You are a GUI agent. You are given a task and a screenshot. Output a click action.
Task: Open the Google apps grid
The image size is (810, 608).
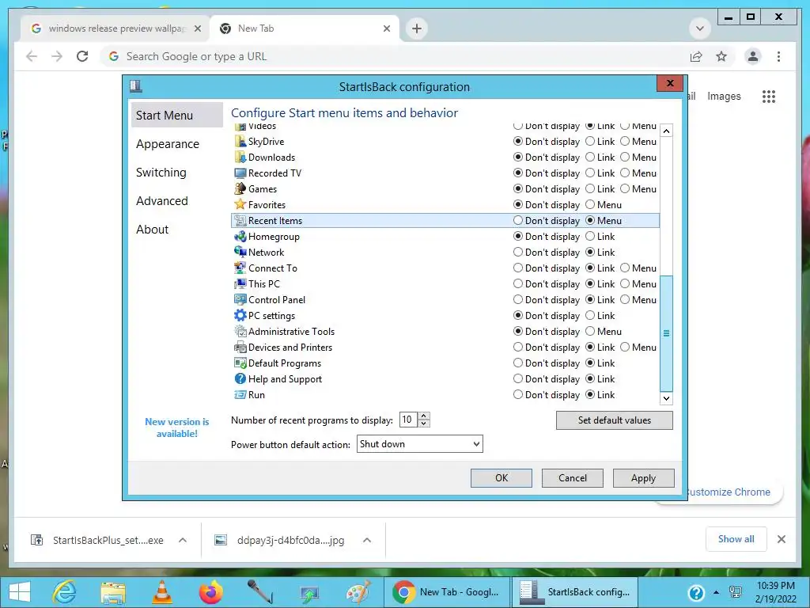click(x=769, y=96)
